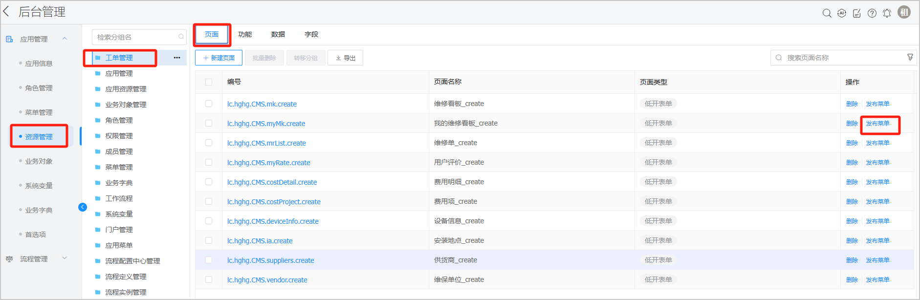
Task: Tick the select-all checkbox in table header
Action: click(209, 82)
